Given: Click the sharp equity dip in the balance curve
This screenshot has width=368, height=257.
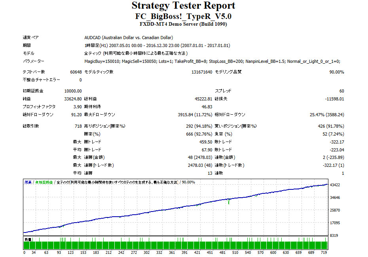Looking at the screenshot, I should click(x=229, y=202).
